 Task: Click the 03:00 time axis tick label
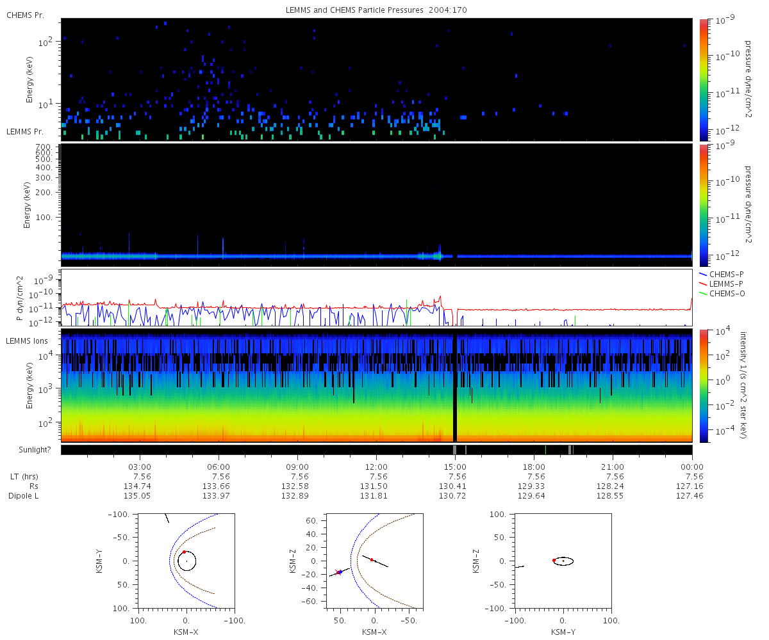point(140,467)
